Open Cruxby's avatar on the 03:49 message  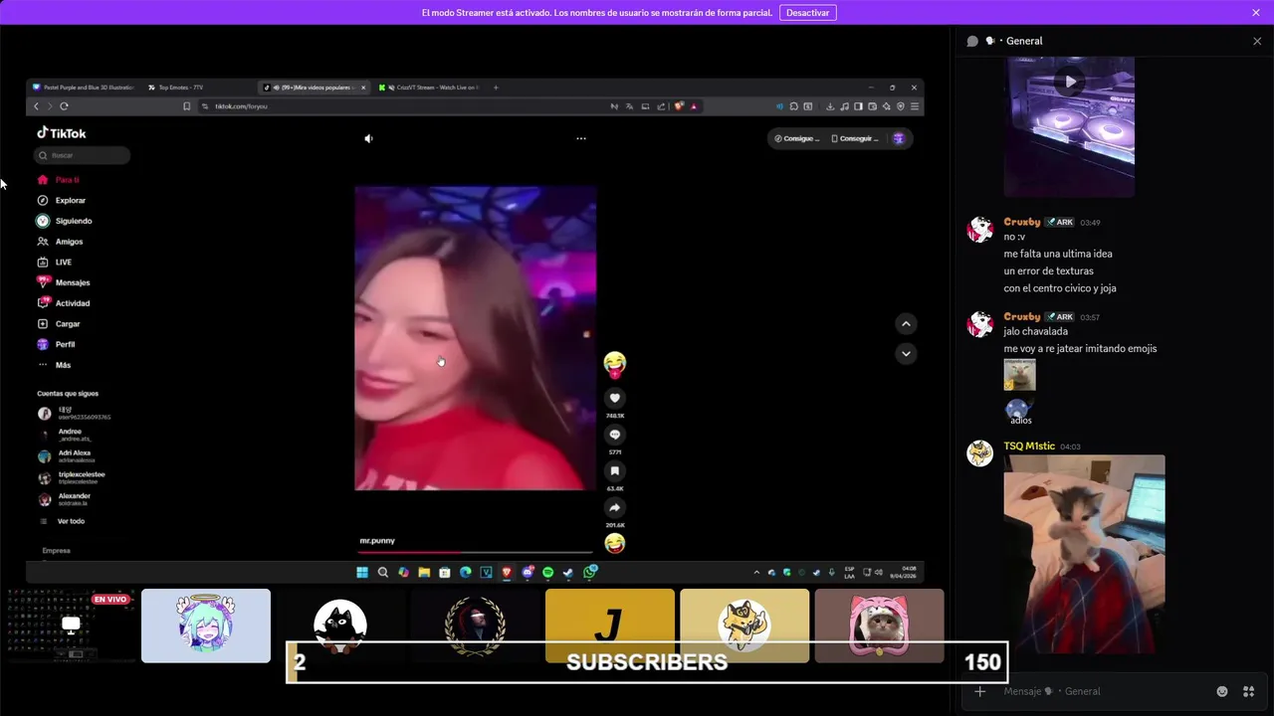pyautogui.click(x=980, y=230)
